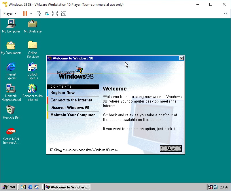This screenshot has height=191, width=231.
Task: Launch Internet Explorer from the quick launch bar
Action: (x=30, y=187)
